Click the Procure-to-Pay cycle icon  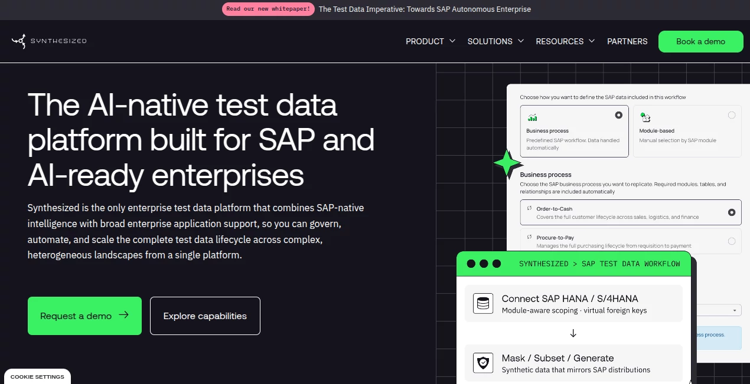[x=529, y=237]
